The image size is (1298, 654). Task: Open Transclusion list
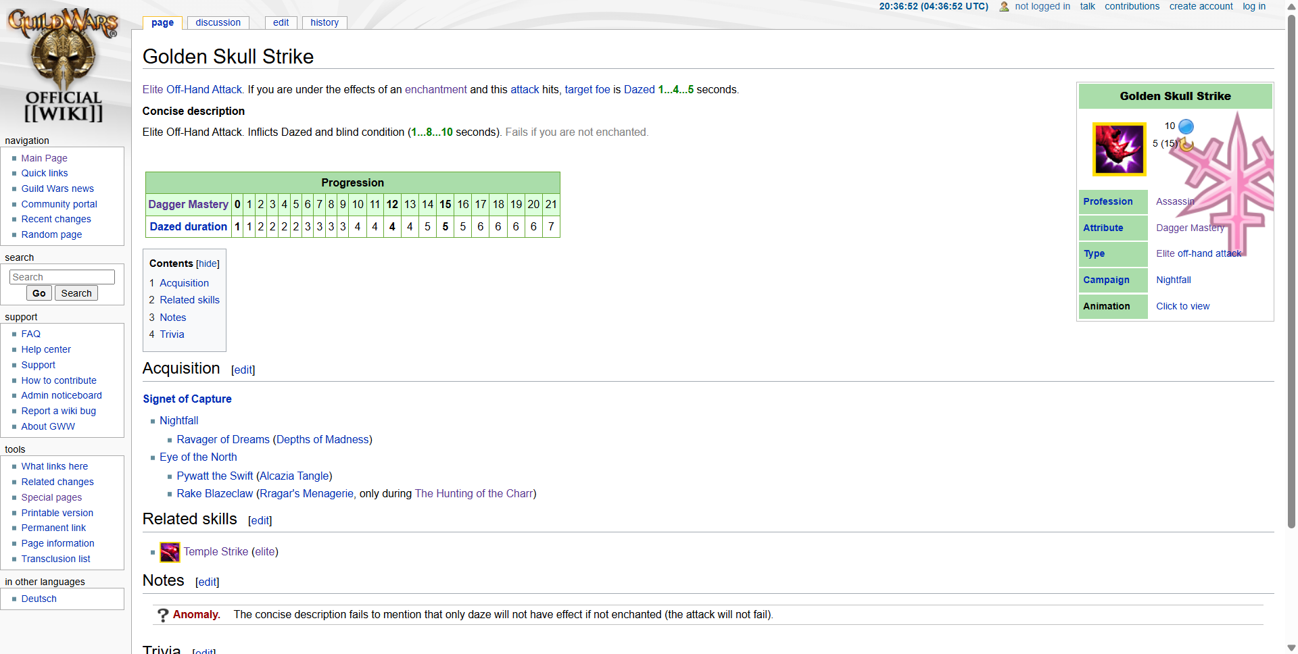(55, 559)
